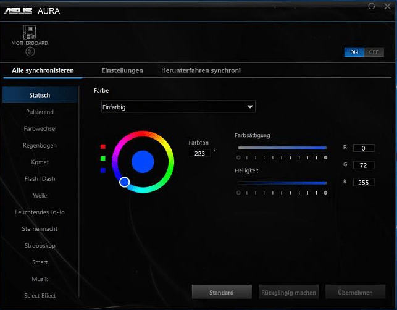Pick the red preset color swatch

click(102, 146)
